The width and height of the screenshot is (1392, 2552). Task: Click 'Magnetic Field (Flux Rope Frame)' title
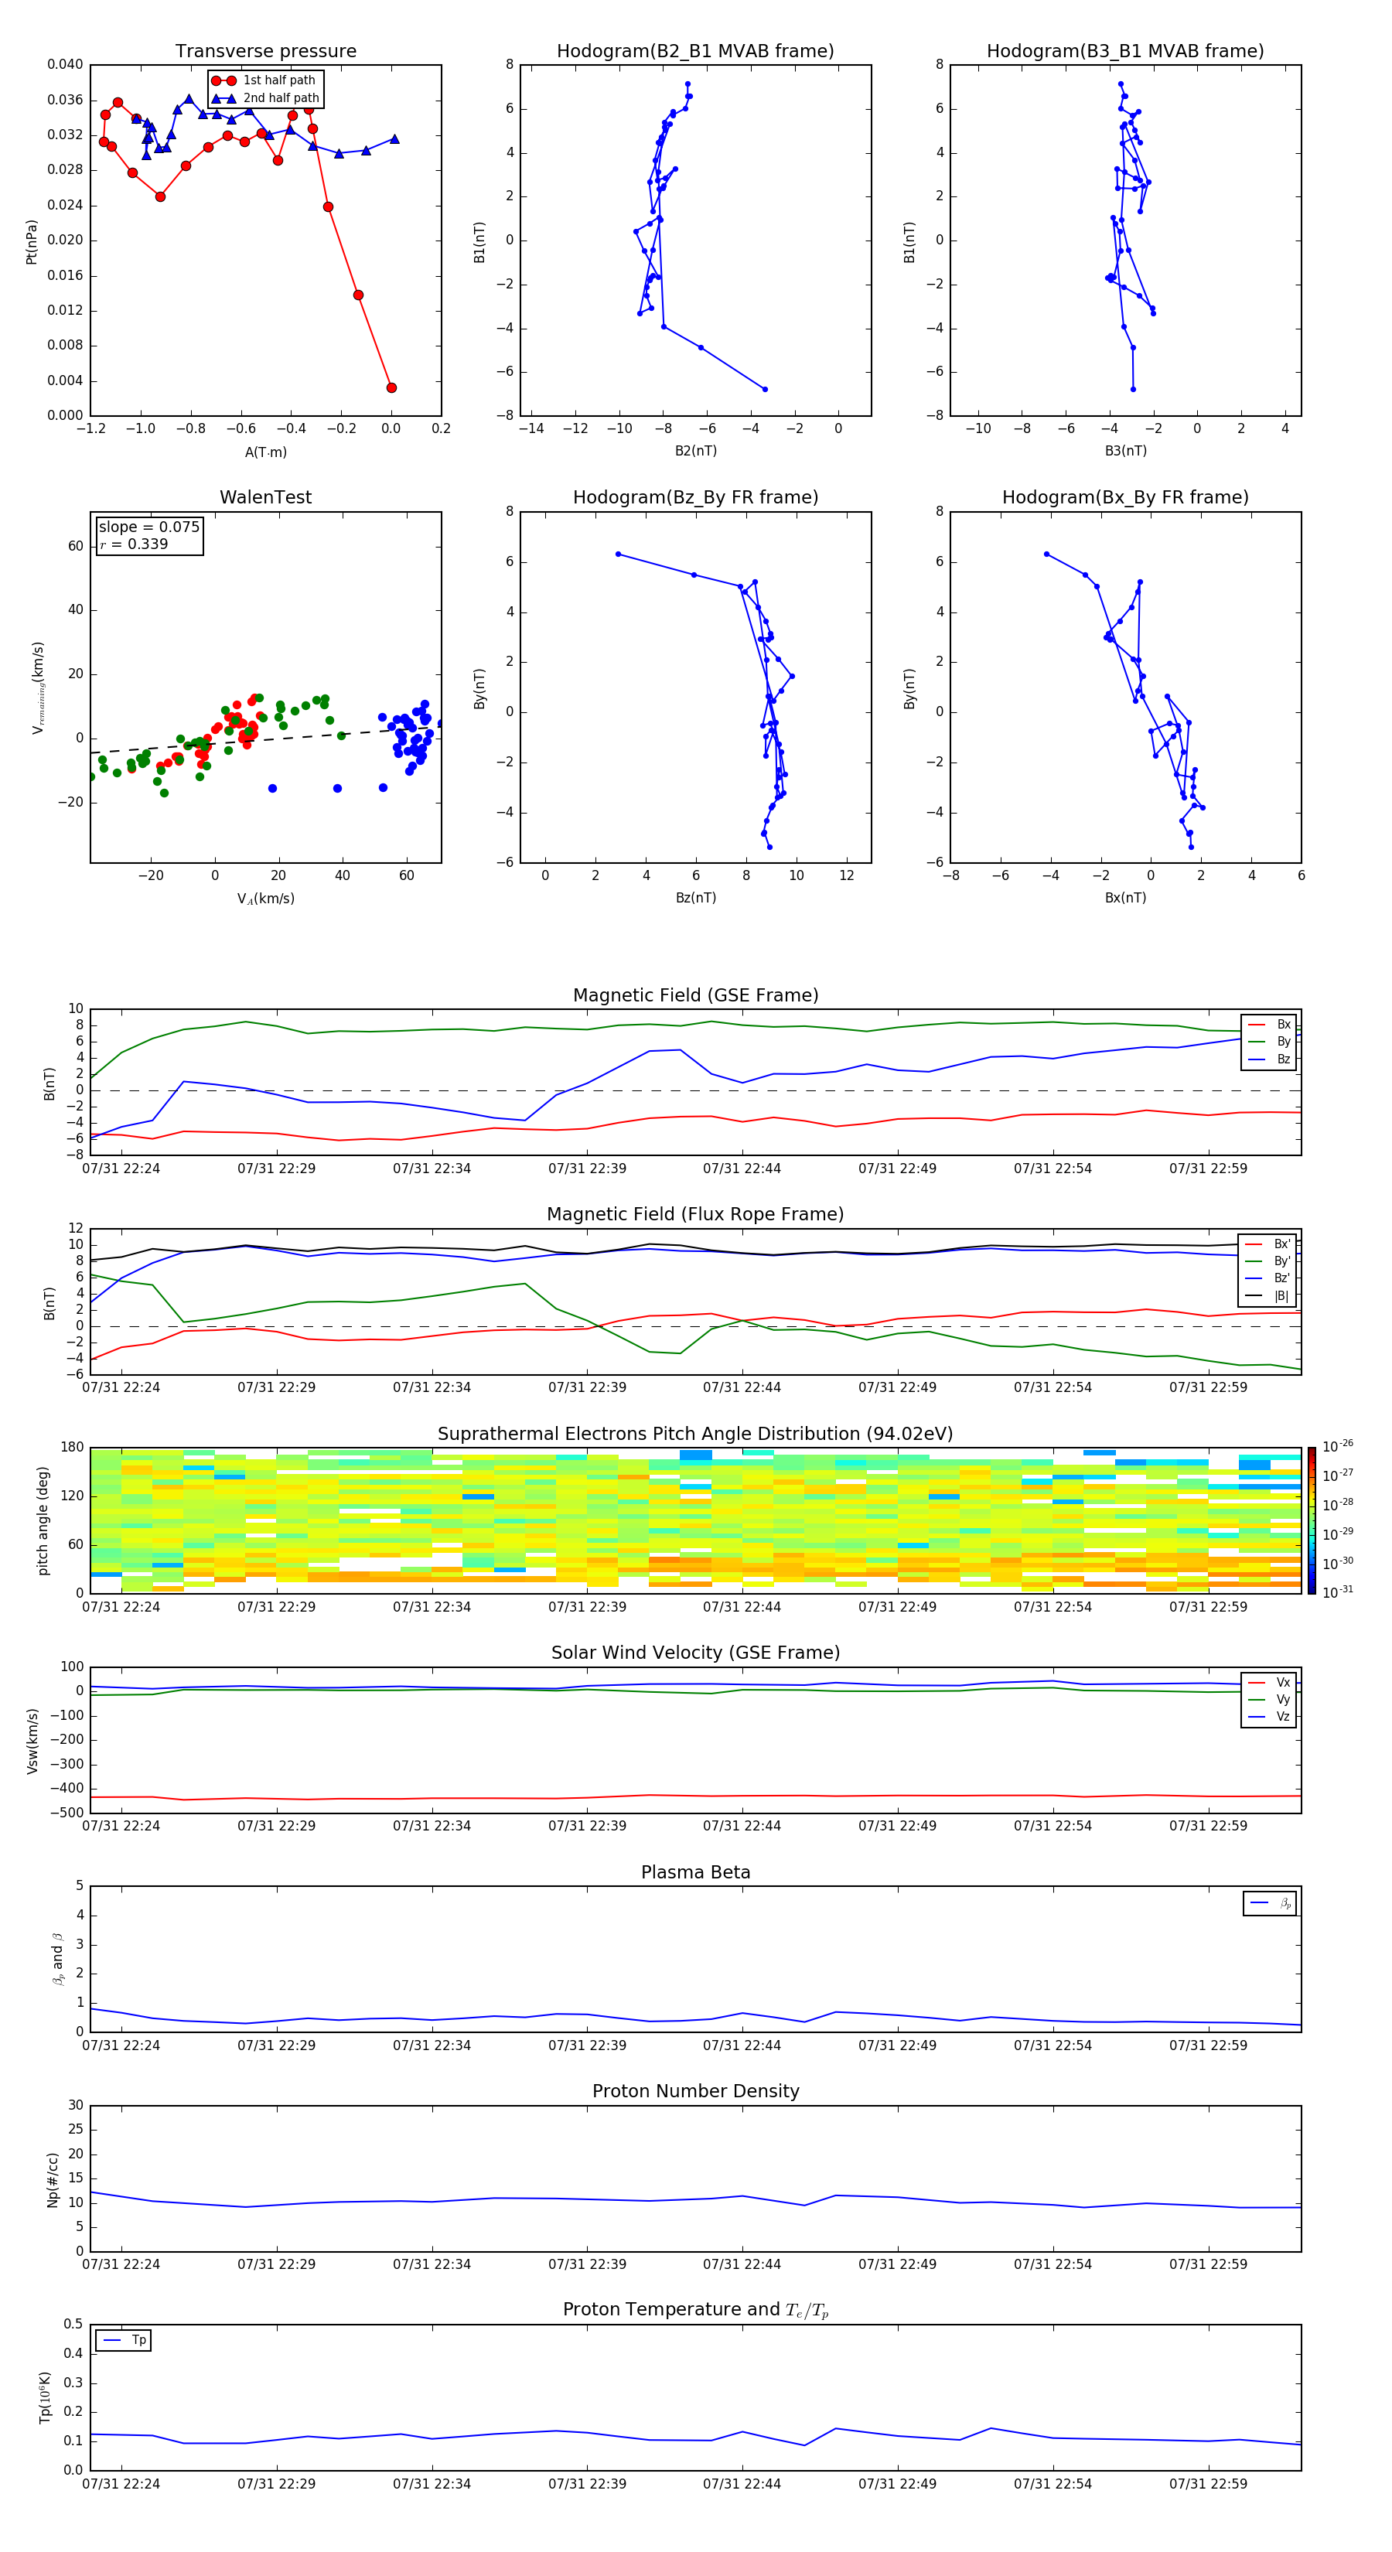(695, 1215)
